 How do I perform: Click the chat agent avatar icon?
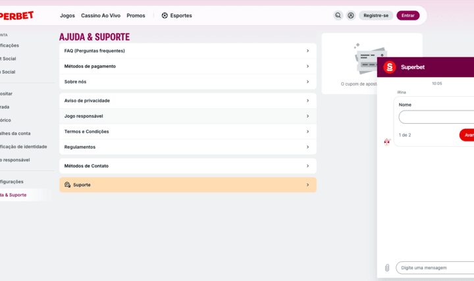click(387, 141)
